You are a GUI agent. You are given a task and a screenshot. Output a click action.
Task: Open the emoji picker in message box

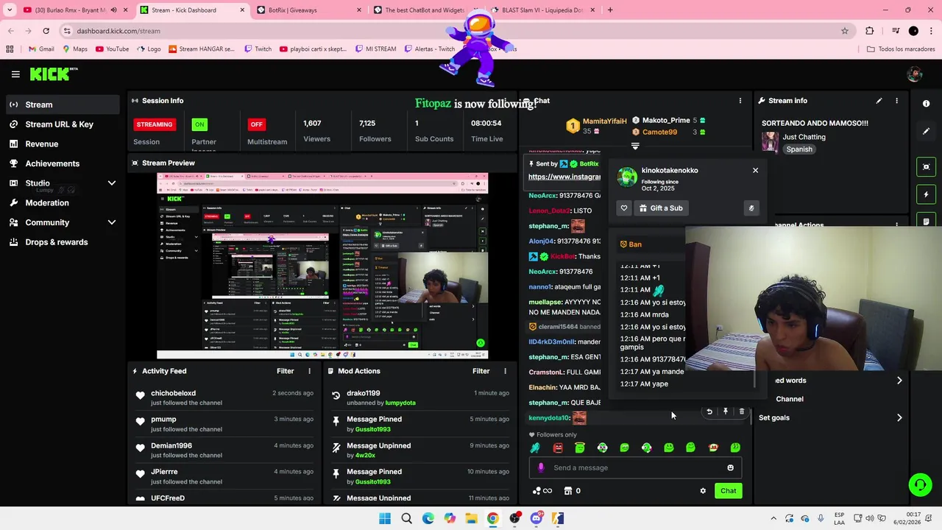[x=730, y=467]
